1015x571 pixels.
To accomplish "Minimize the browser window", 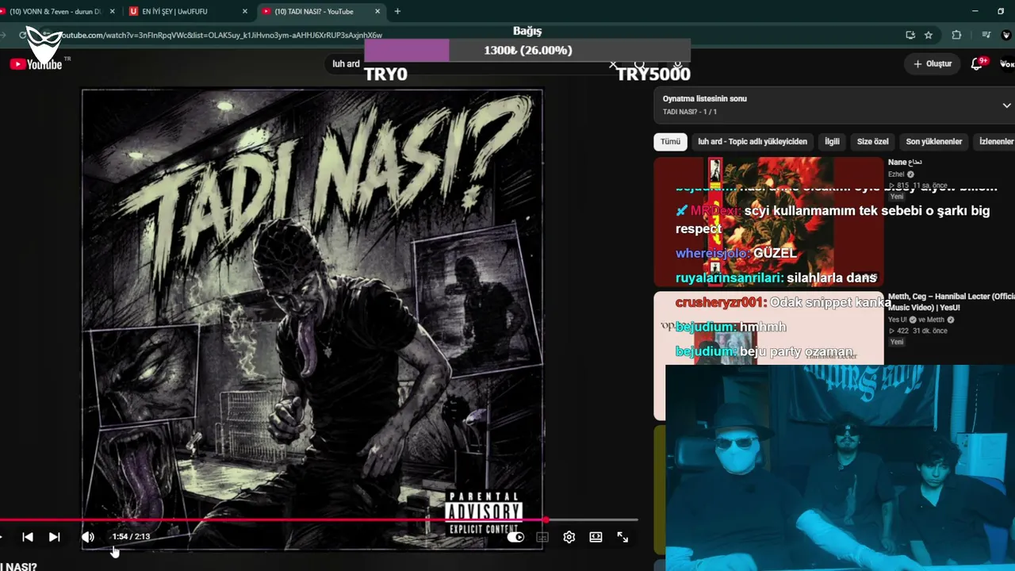I will 976,11.
